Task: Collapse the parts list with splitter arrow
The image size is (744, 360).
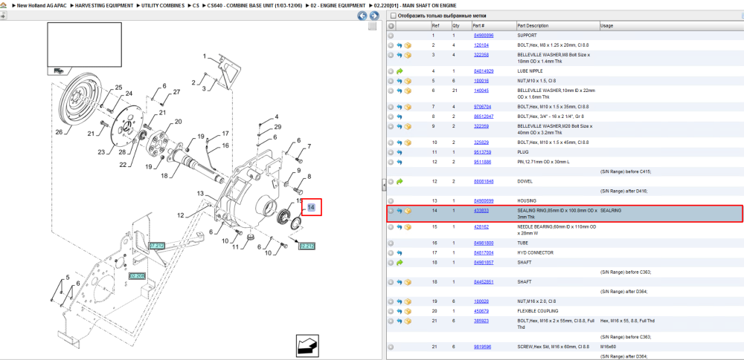Action: point(385,186)
